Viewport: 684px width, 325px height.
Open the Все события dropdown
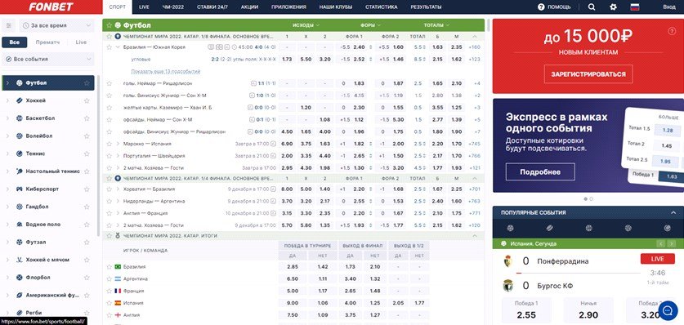pyautogui.click(x=48, y=59)
